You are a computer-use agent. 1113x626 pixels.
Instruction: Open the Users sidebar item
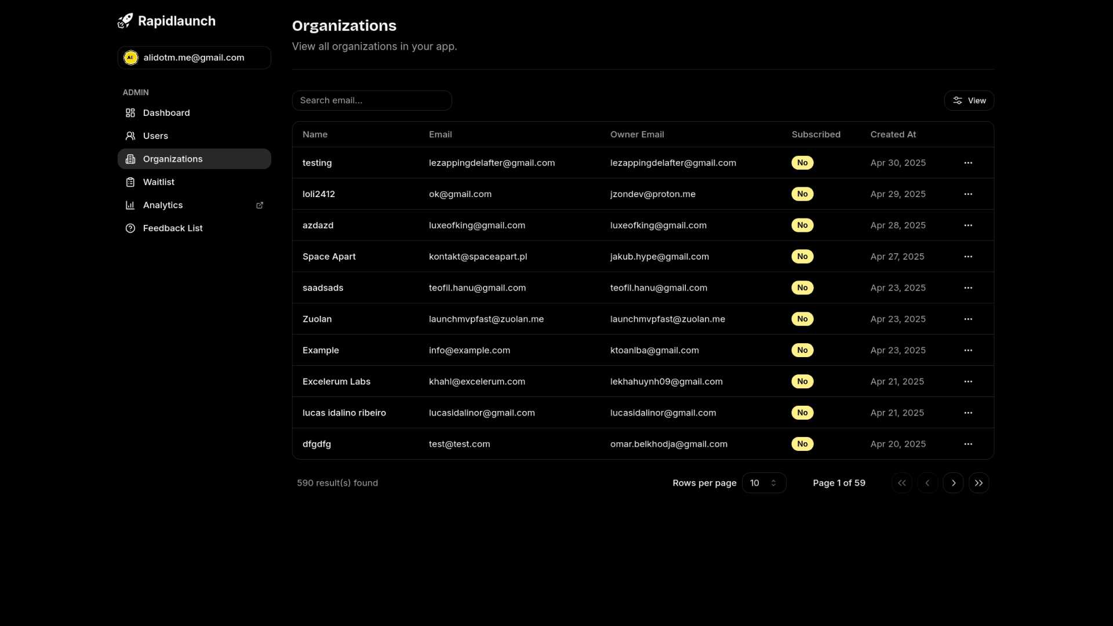click(x=155, y=136)
